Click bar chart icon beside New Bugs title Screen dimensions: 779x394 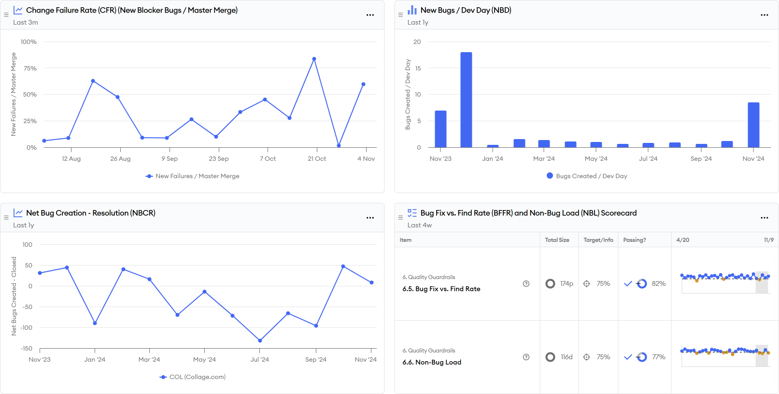[x=412, y=10]
